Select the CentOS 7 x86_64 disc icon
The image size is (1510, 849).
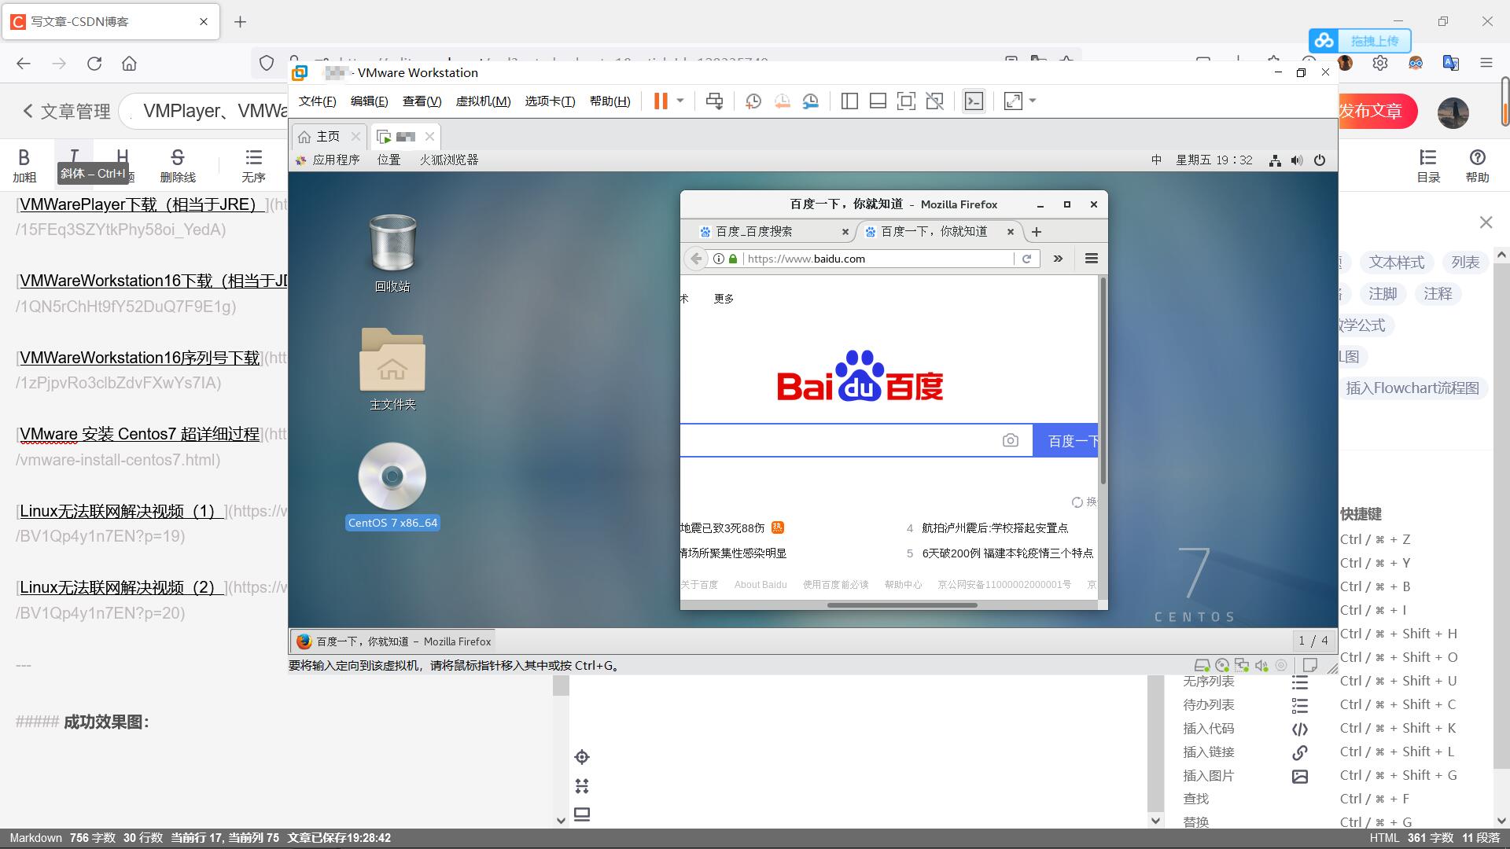(392, 486)
